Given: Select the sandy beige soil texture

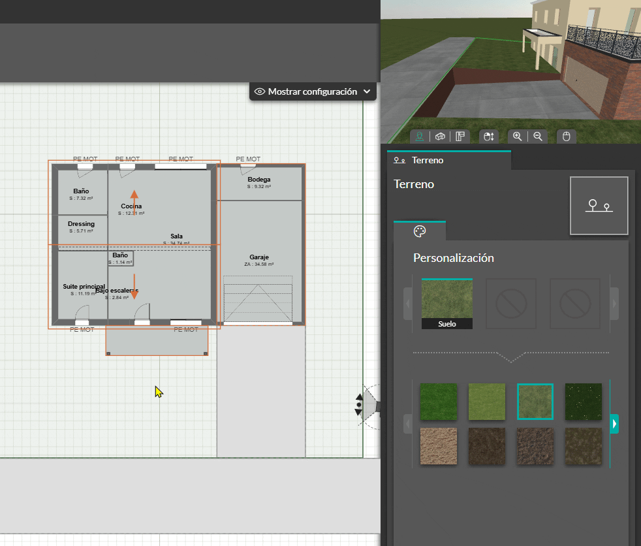Looking at the screenshot, I should [439, 446].
